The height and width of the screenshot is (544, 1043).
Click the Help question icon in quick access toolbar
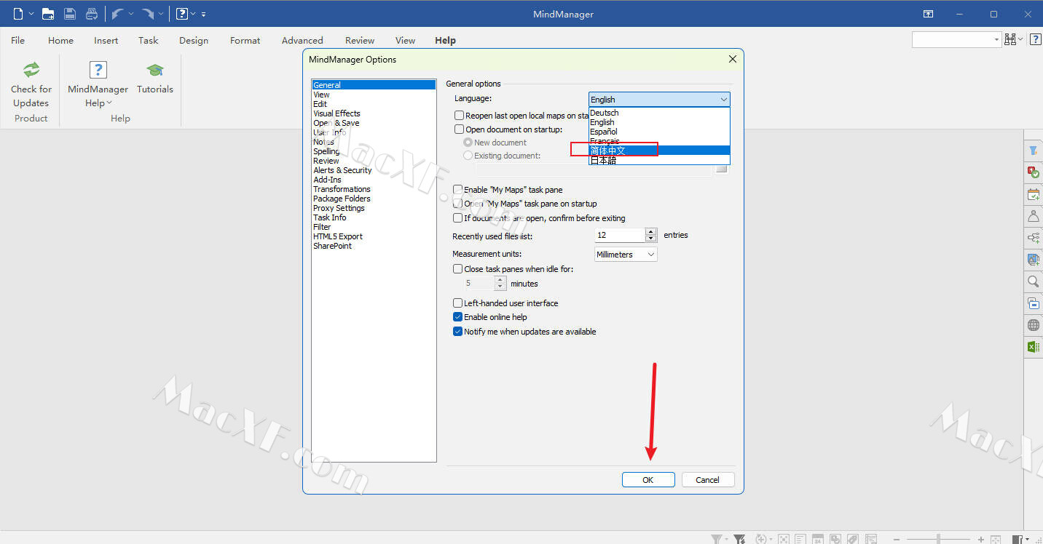click(x=182, y=13)
